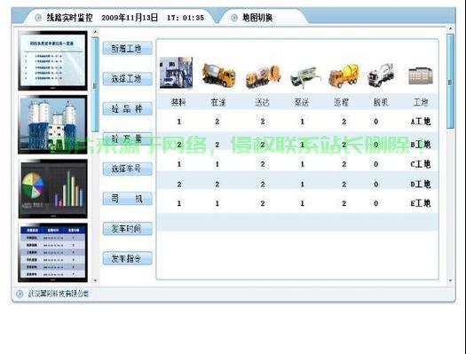
Task: Click round icon beside 线路实时监控
Action: 38,18
